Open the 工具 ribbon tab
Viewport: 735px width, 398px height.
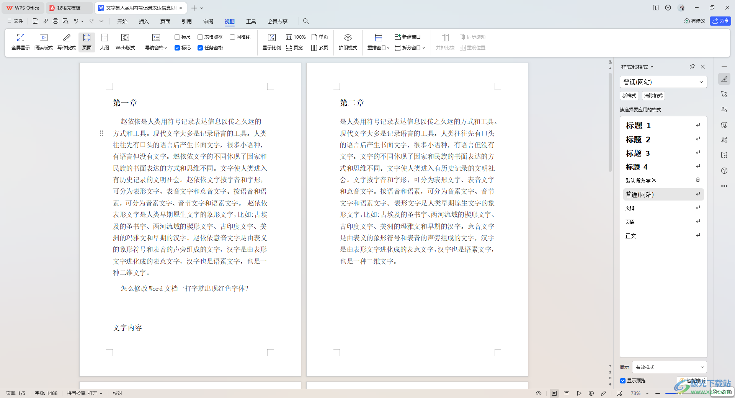251,21
